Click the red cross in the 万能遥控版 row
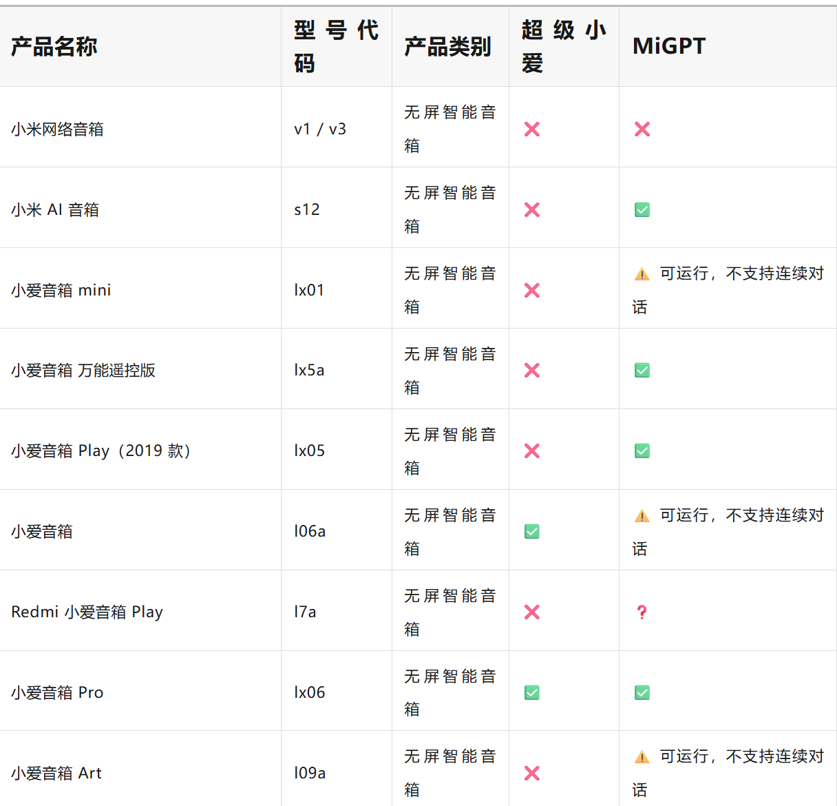The height and width of the screenshot is (806, 837). point(532,370)
